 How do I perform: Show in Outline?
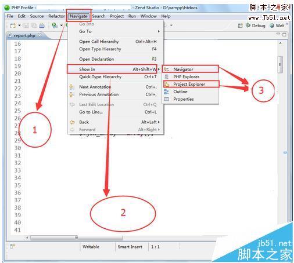[191, 92]
